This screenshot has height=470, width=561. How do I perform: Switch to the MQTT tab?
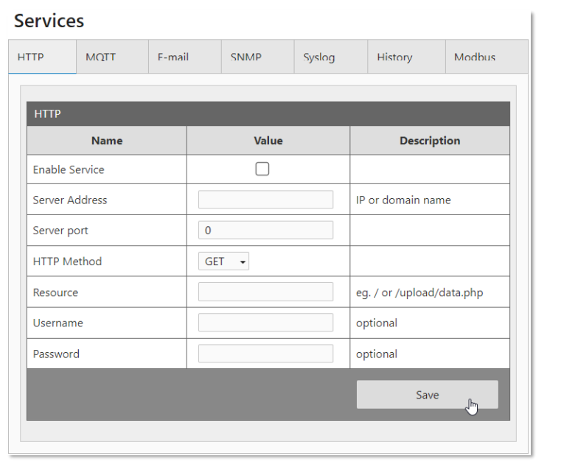(x=100, y=57)
